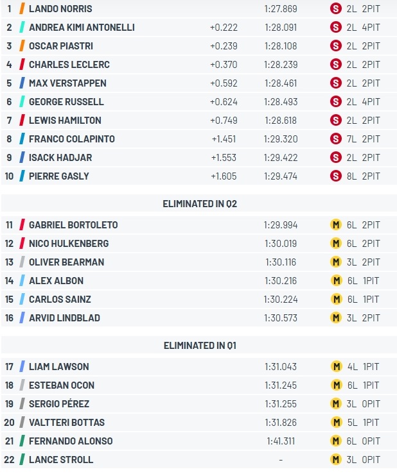This screenshot has width=397, height=474.
Task: Select the Valtteri Bottas row name
Action: coord(67,422)
